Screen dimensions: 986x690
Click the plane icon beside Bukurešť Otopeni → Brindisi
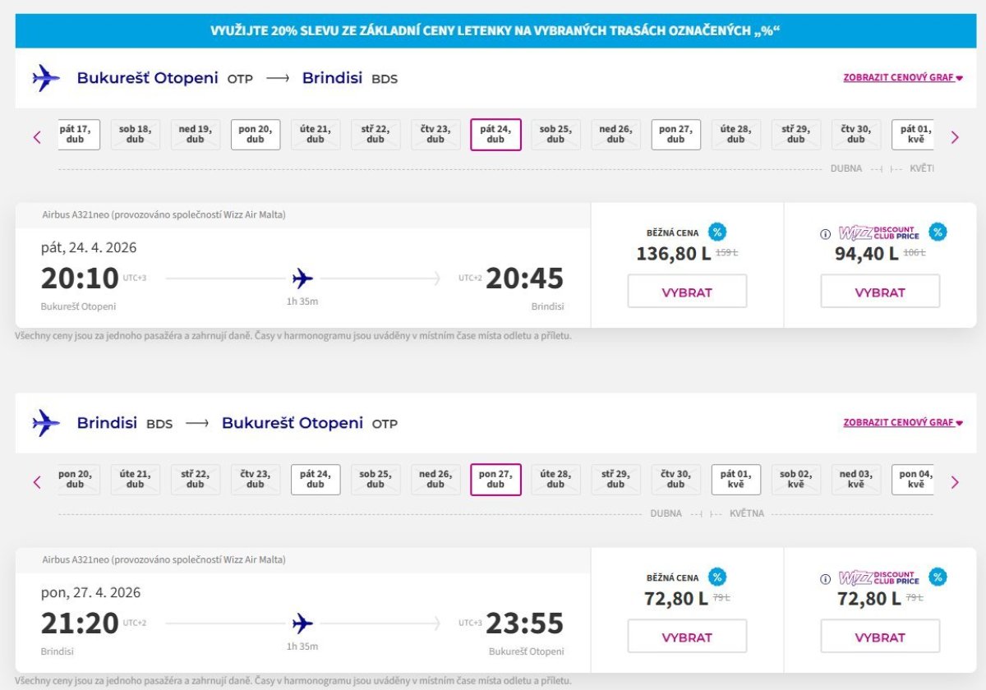pos(46,79)
